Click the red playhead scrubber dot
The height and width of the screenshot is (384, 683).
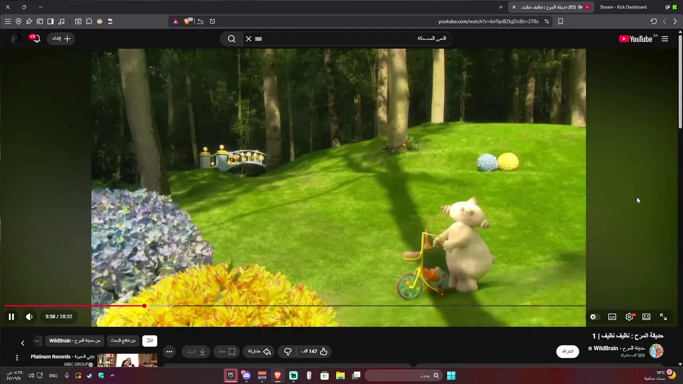tap(144, 306)
